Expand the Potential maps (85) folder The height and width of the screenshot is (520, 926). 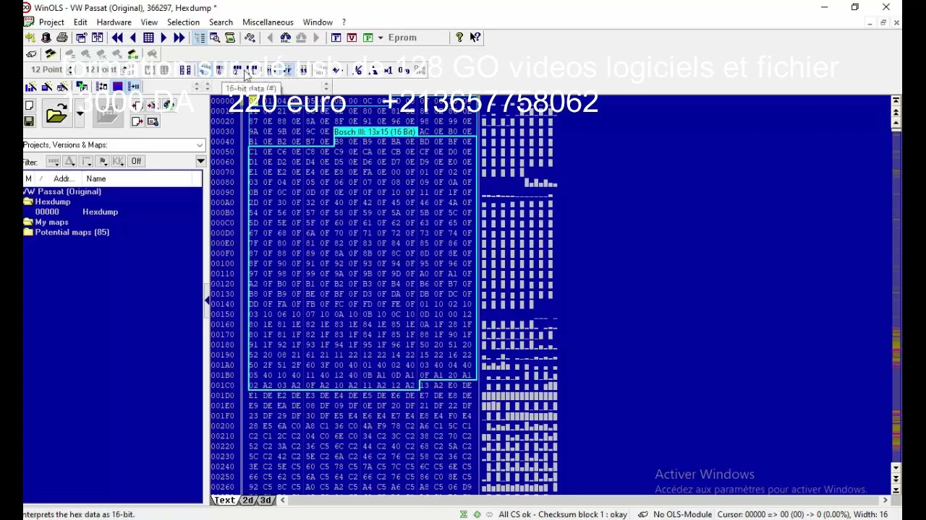point(28,232)
